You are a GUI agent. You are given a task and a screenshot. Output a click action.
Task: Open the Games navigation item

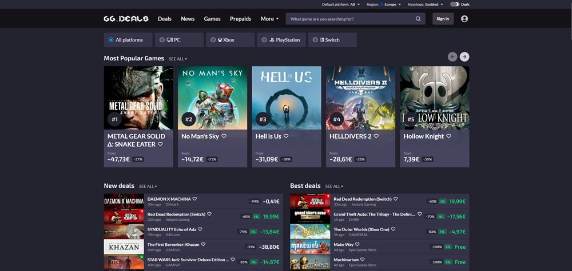pyautogui.click(x=212, y=19)
